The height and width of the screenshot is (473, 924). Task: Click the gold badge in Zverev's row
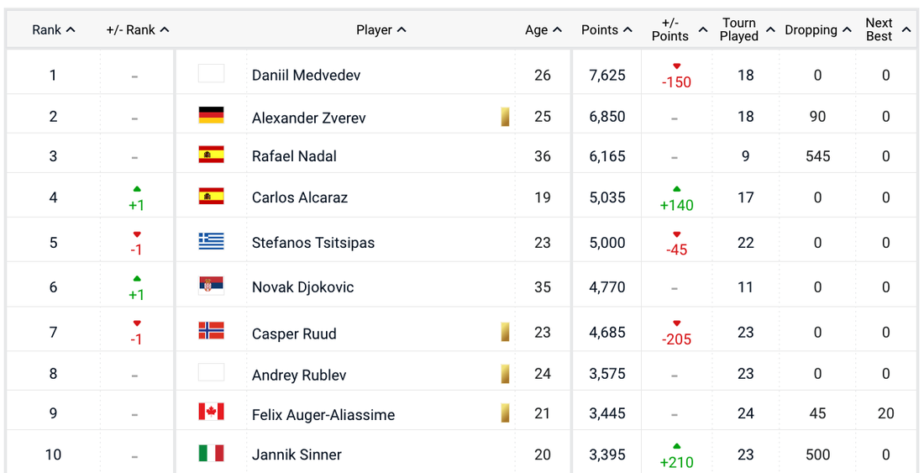point(505,117)
